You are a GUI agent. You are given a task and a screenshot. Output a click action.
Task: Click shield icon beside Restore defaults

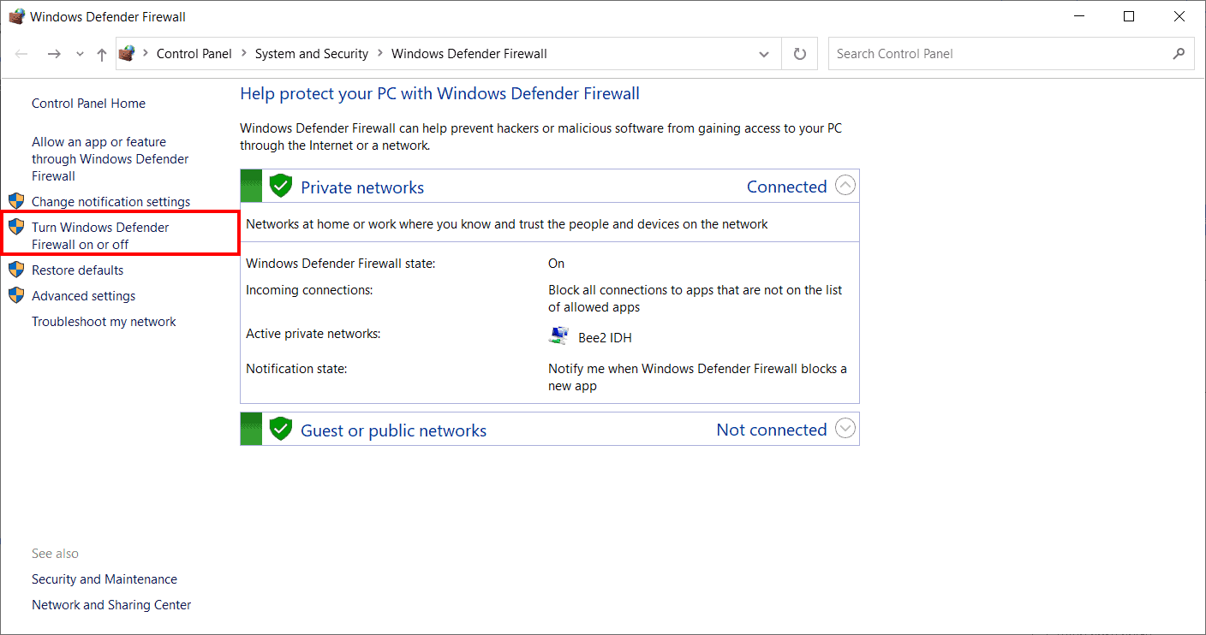(x=16, y=270)
